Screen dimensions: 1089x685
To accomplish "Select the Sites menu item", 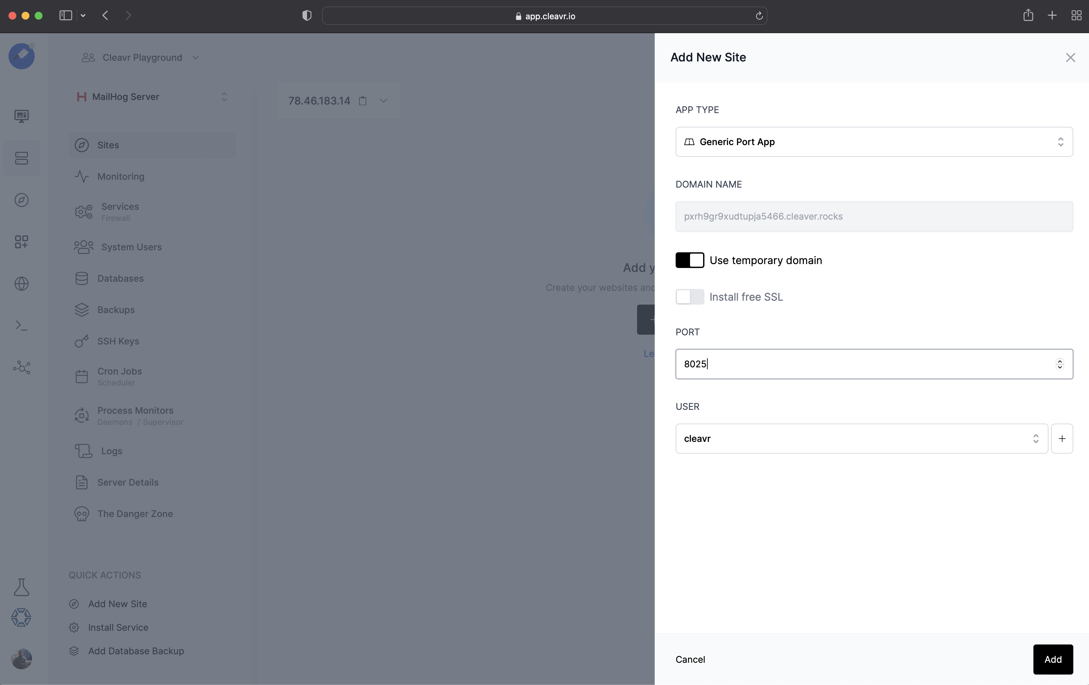I will click(108, 144).
